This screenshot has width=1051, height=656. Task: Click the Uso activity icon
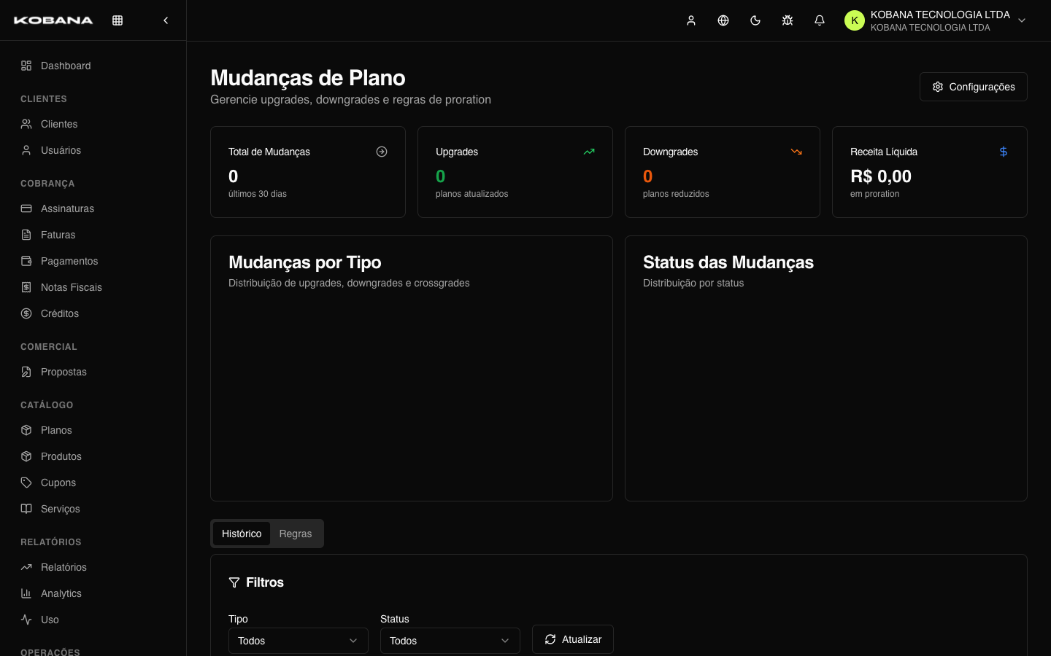coord(26,620)
